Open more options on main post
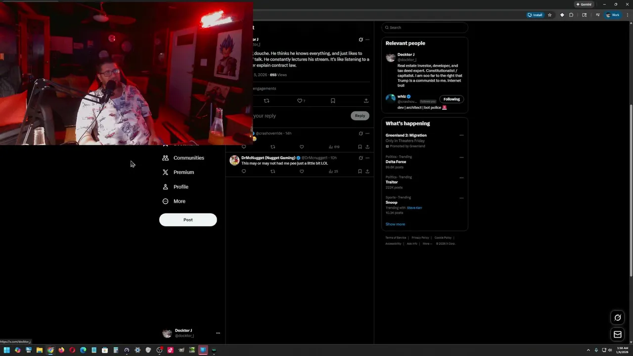The width and height of the screenshot is (633, 356). [x=367, y=40]
